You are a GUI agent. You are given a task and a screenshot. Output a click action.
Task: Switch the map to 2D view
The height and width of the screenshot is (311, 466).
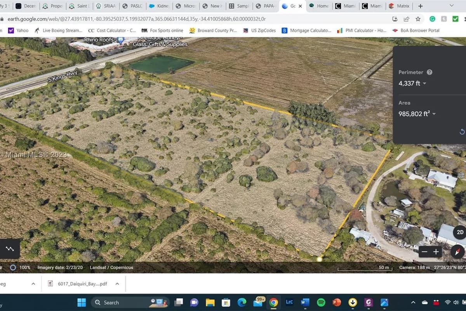pyautogui.click(x=460, y=232)
